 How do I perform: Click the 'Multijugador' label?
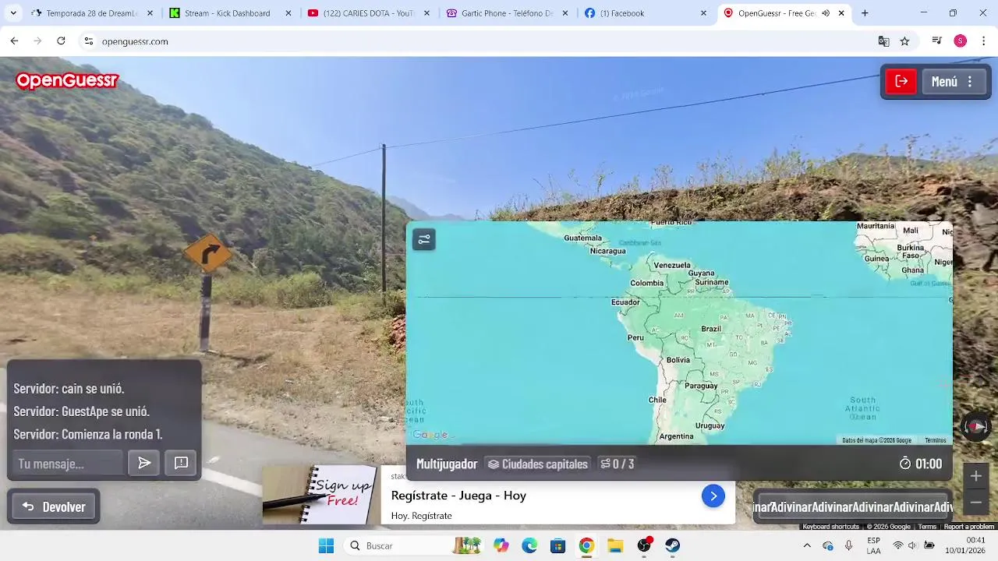[x=447, y=464]
